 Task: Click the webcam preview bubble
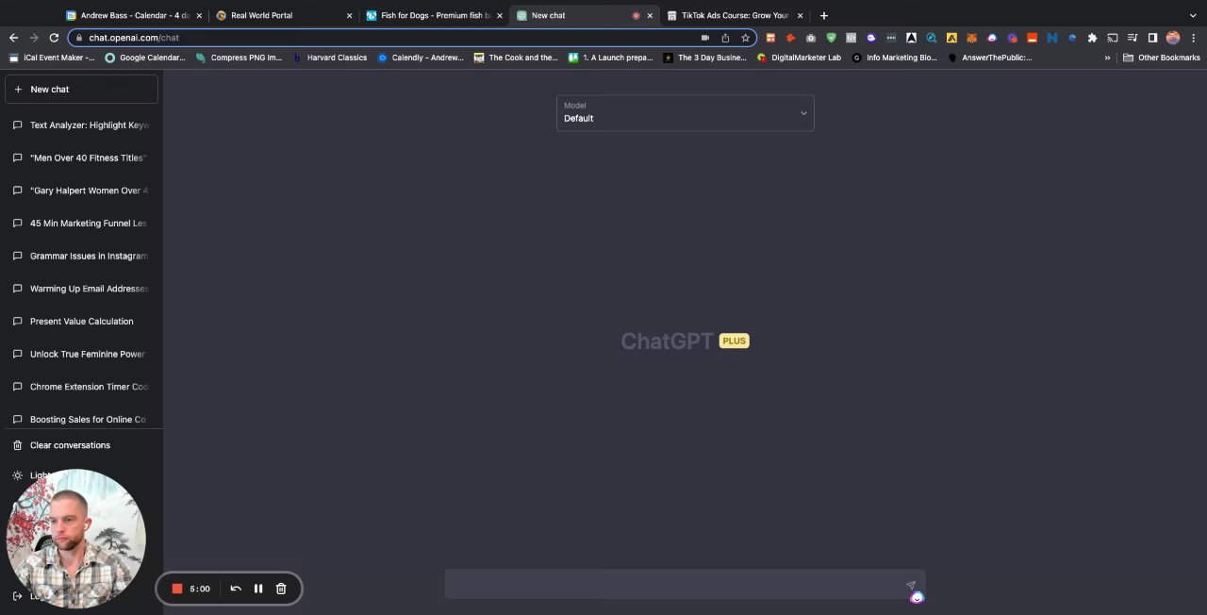click(76, 540)
